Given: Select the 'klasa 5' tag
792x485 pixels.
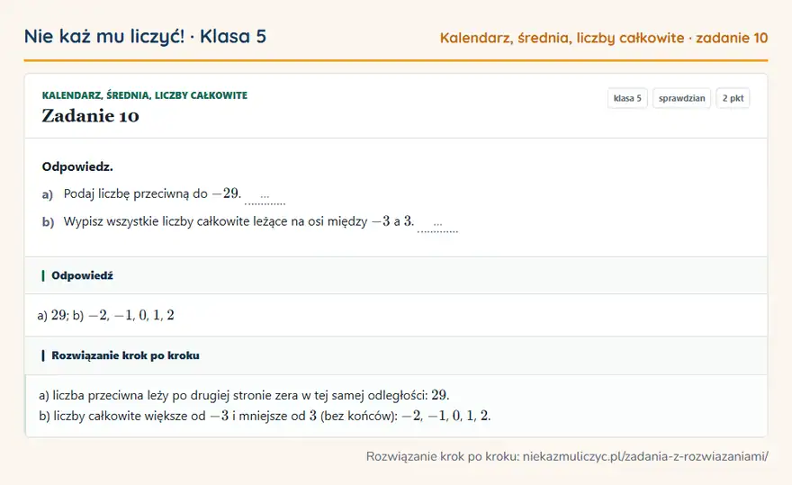Looking at the screenshot, I should click(x=627, y=98).
